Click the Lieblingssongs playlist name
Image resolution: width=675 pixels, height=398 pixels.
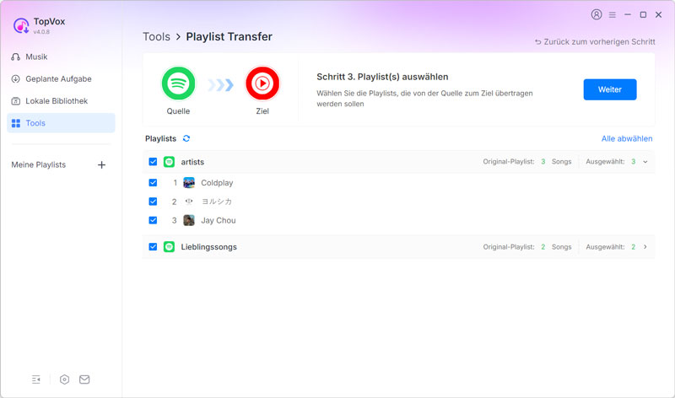click(208, 247)
